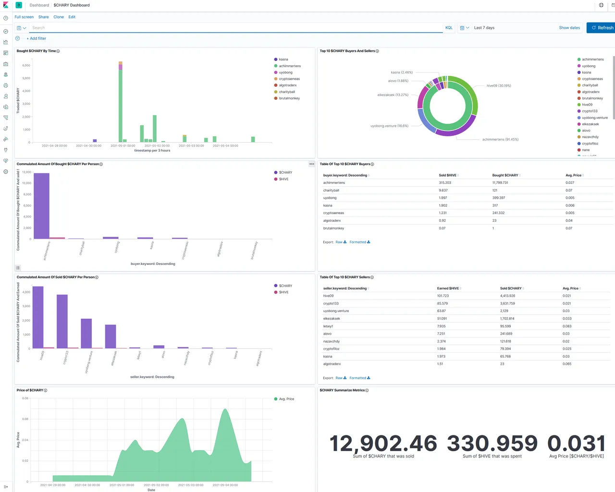This screenshot has width=615, height=492.
Task: Toggle $HIVE series in Sold Per Person legend
Action: click(x=283, y=292)
